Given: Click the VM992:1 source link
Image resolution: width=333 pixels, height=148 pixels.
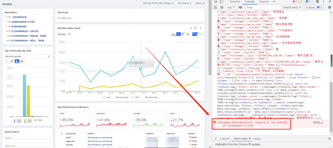Looking at the screenshot, I should [x=318, y=123].
